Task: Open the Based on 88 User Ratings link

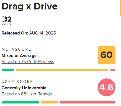Action: [27, 94]
